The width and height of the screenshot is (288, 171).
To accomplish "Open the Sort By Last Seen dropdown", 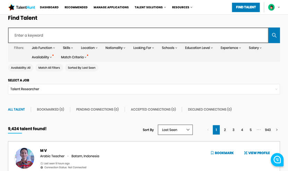I will tap(175, 130).
